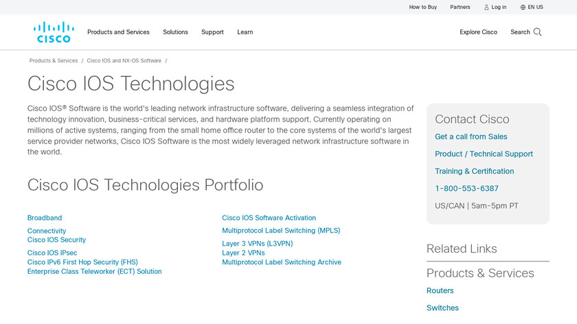The width and height of the screenshot is (577, 324).
Task: Open Multiprotocol Label Switching (MPLS) link
Action: [x=281, y=231]
